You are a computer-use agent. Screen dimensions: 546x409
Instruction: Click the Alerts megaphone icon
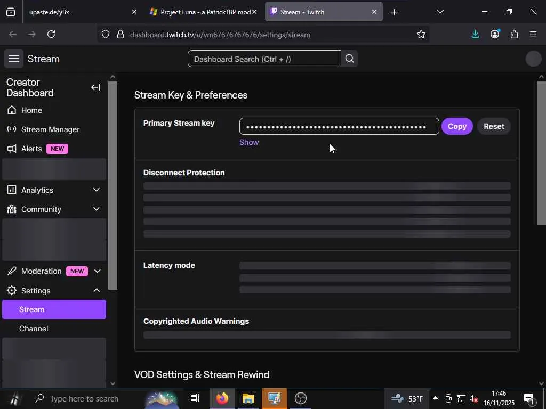coord(12,149)
